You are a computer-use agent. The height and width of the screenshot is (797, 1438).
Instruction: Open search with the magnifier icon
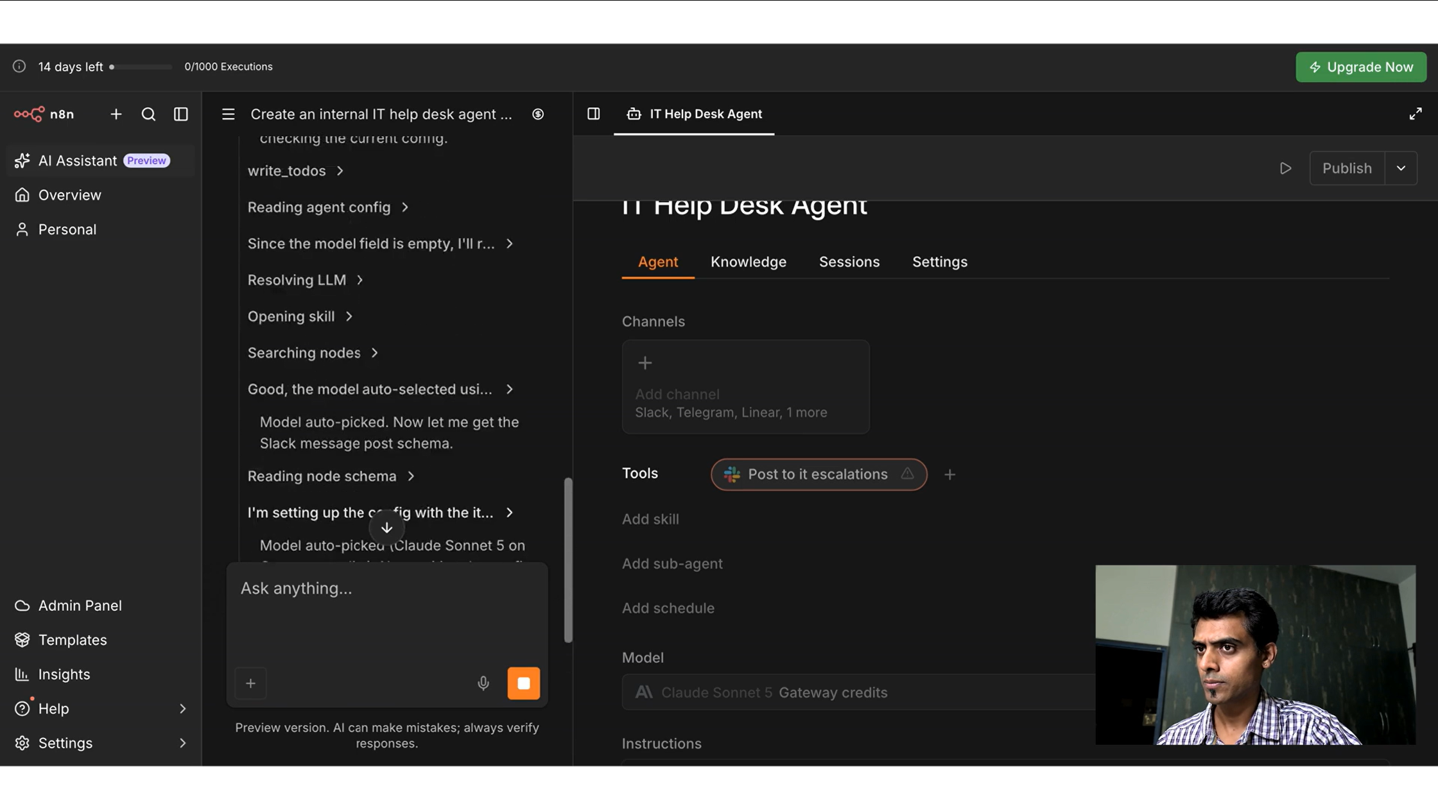pyautogui.click(x=148, y=114)
